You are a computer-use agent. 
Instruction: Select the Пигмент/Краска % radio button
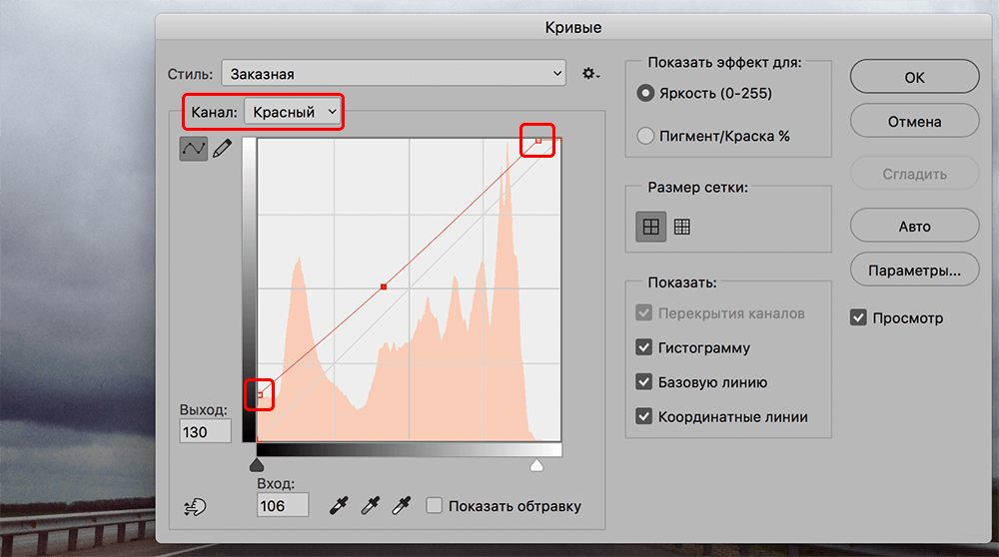pos(645,136)
